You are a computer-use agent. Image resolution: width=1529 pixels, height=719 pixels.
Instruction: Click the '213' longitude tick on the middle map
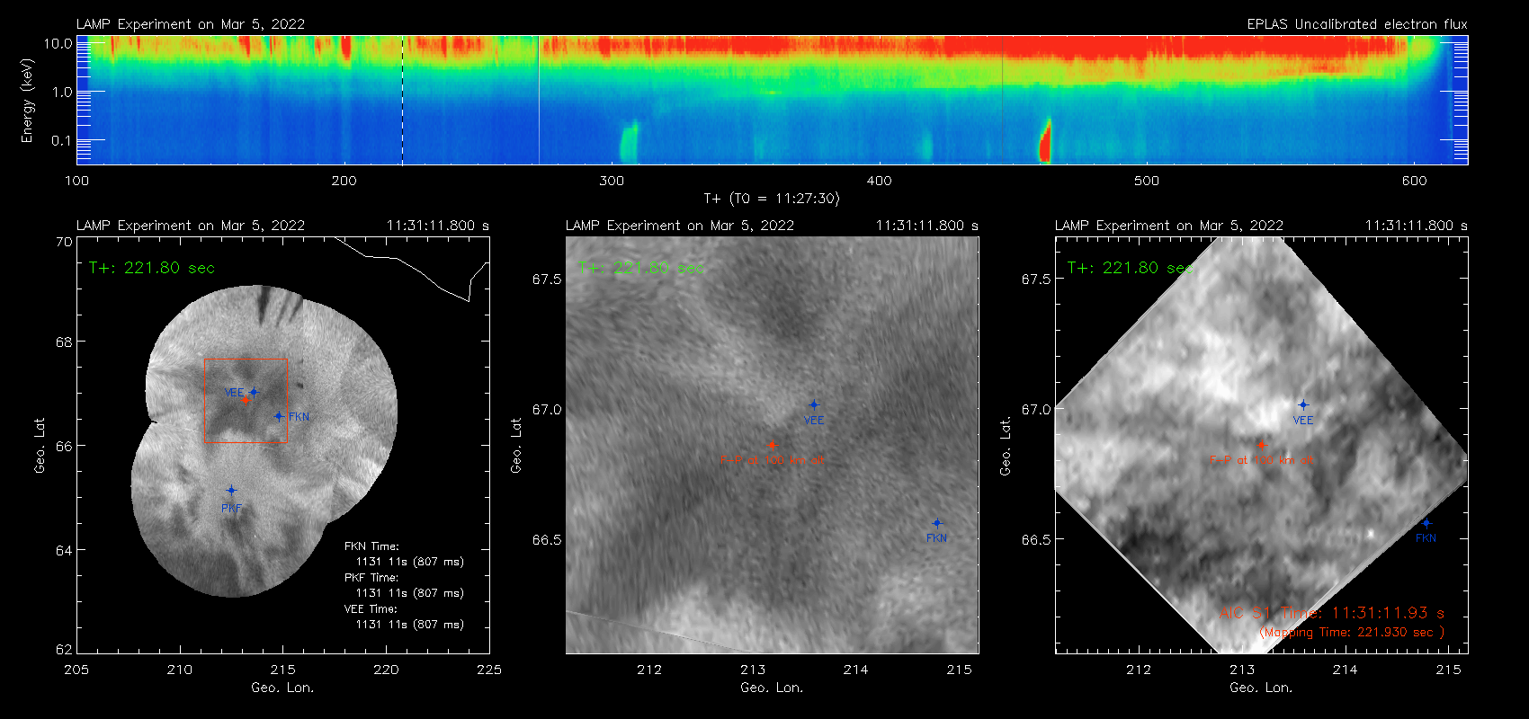point(753,670)
